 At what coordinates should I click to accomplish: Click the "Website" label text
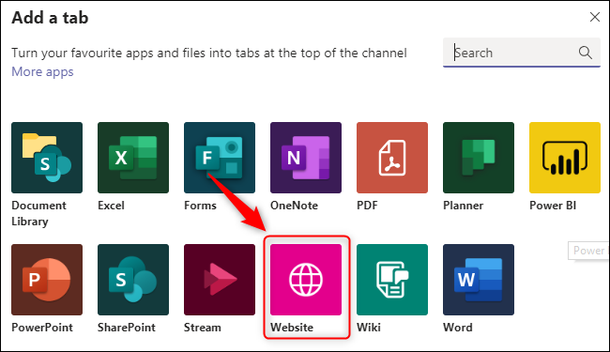pyautogui.click(x=292, y=328)
